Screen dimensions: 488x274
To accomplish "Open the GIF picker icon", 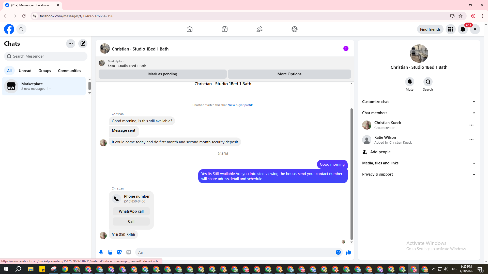I will (x=129, y=252).
